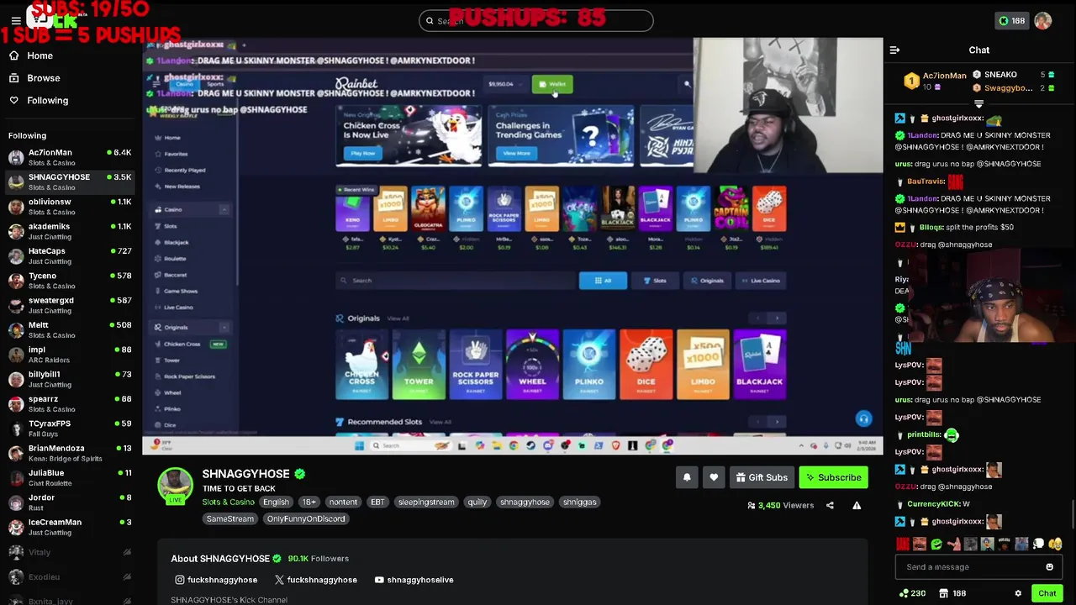The height and width of the screenshot is (605, 1076).
Task: Click the green Wallet button on the Rainbet page
Action: 552,84
